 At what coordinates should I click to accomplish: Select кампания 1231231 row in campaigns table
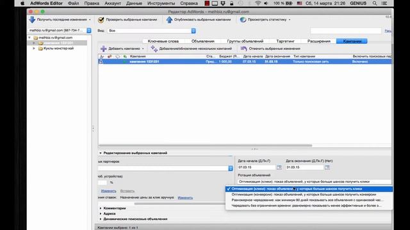point(245,62)
